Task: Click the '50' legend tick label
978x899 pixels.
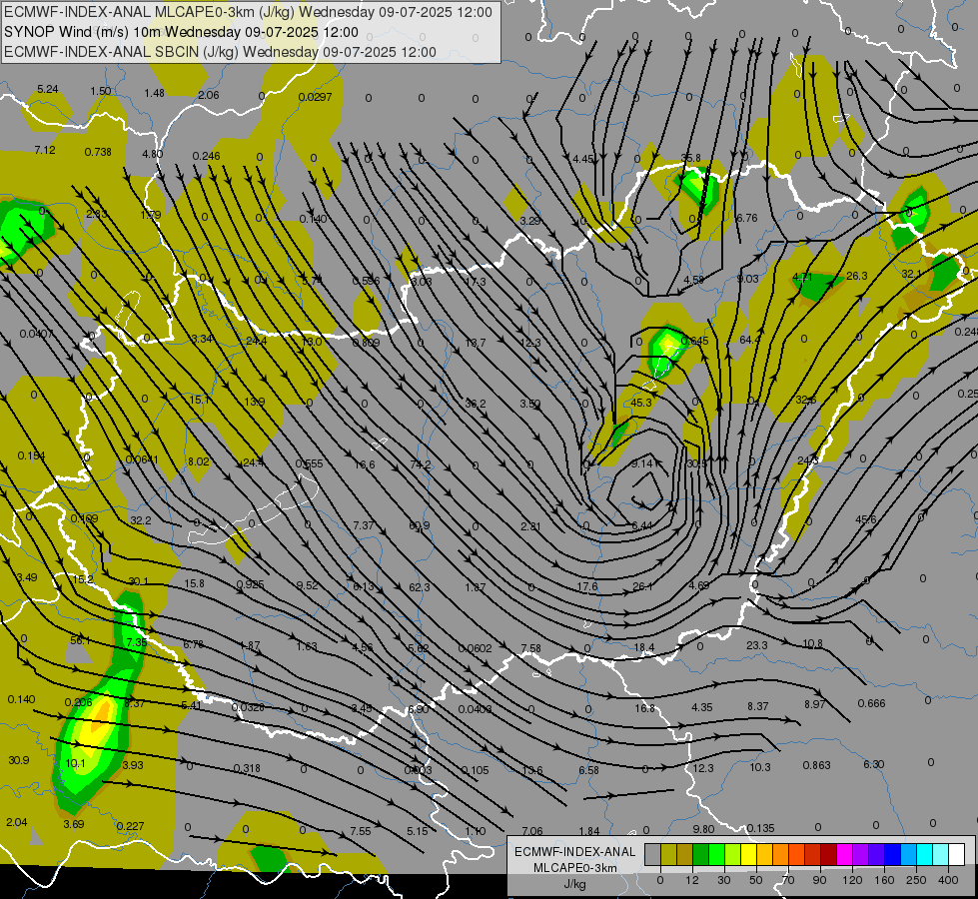Action: (x=755, y=880)
